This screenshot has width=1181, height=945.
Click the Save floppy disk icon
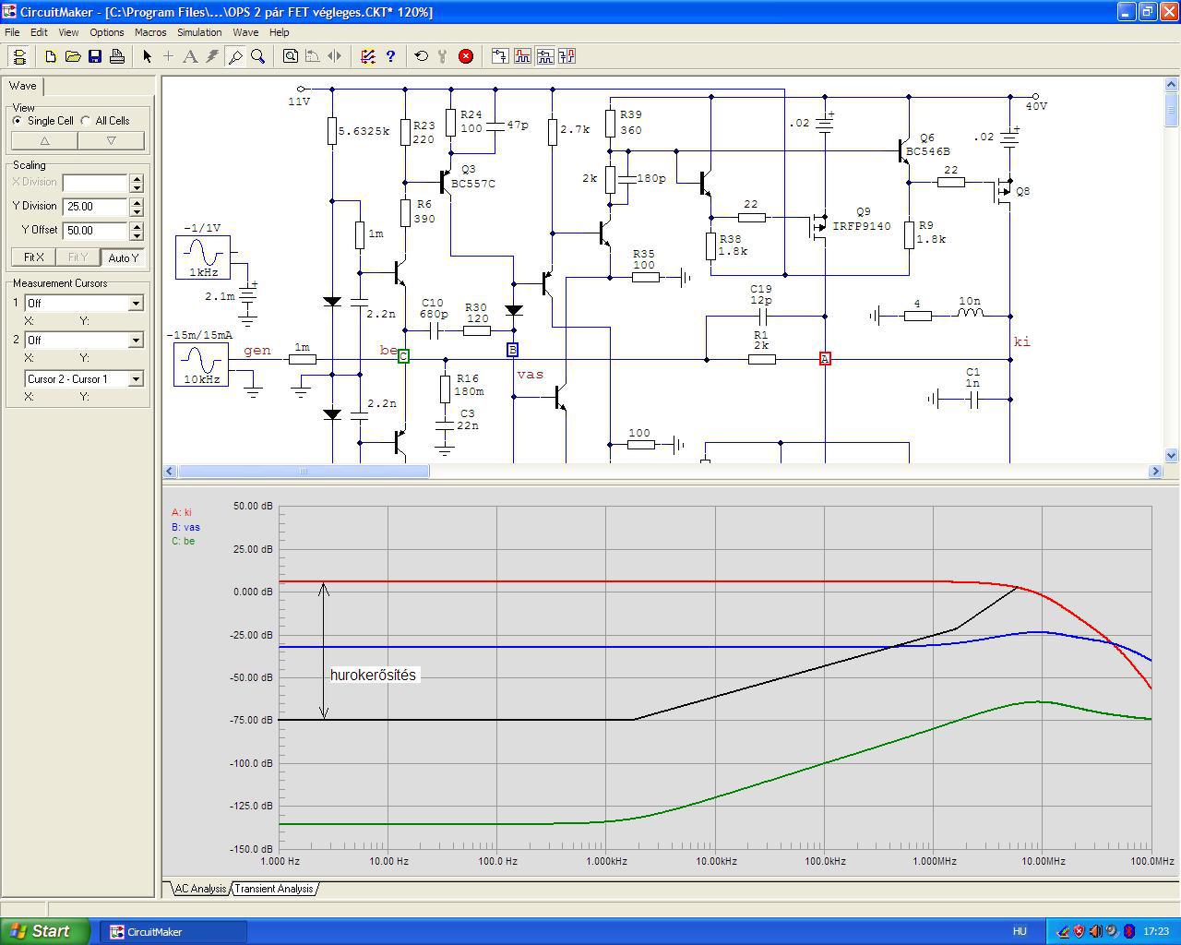[95, 56]
